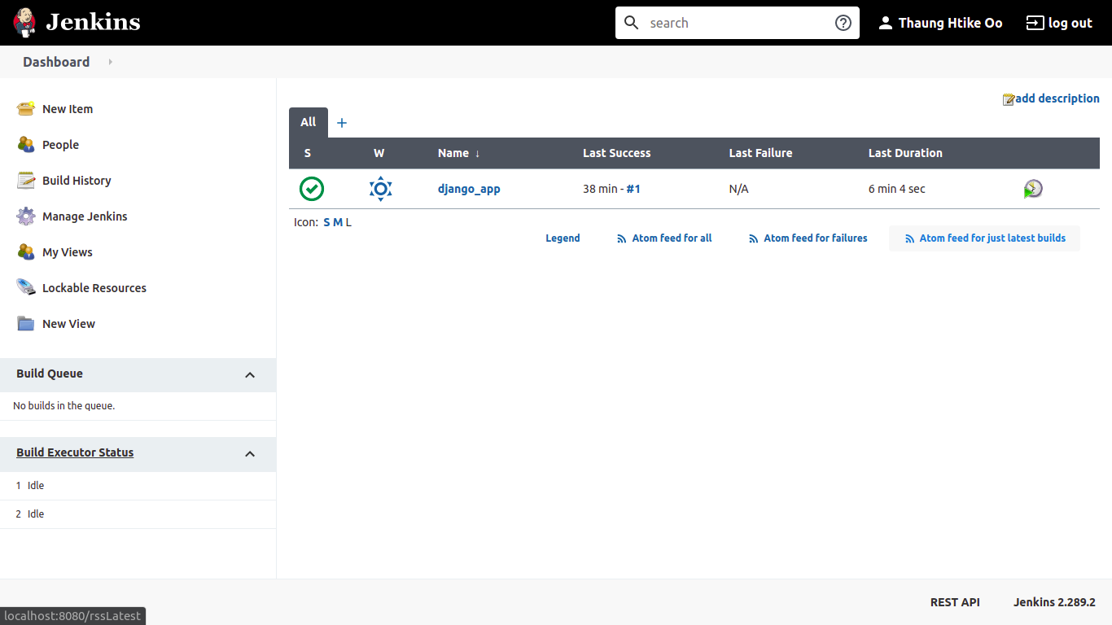Image resolution: width=1112 pixels, height=625 pixels.
Task: Open the New View link
Action: click(68, 324)
